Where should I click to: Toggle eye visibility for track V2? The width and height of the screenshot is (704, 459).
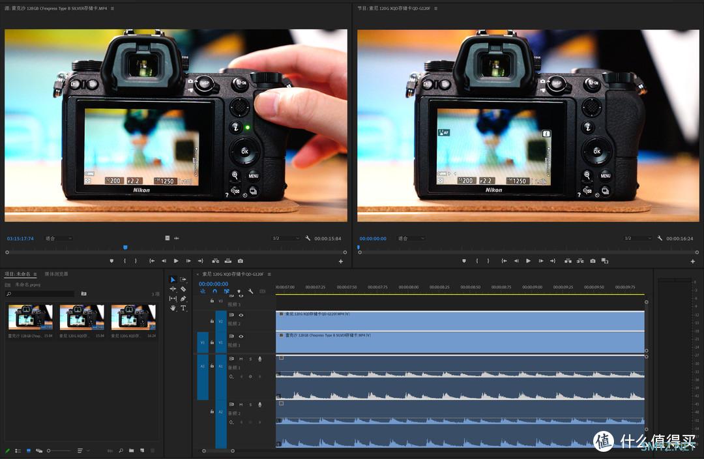point(241,315)
